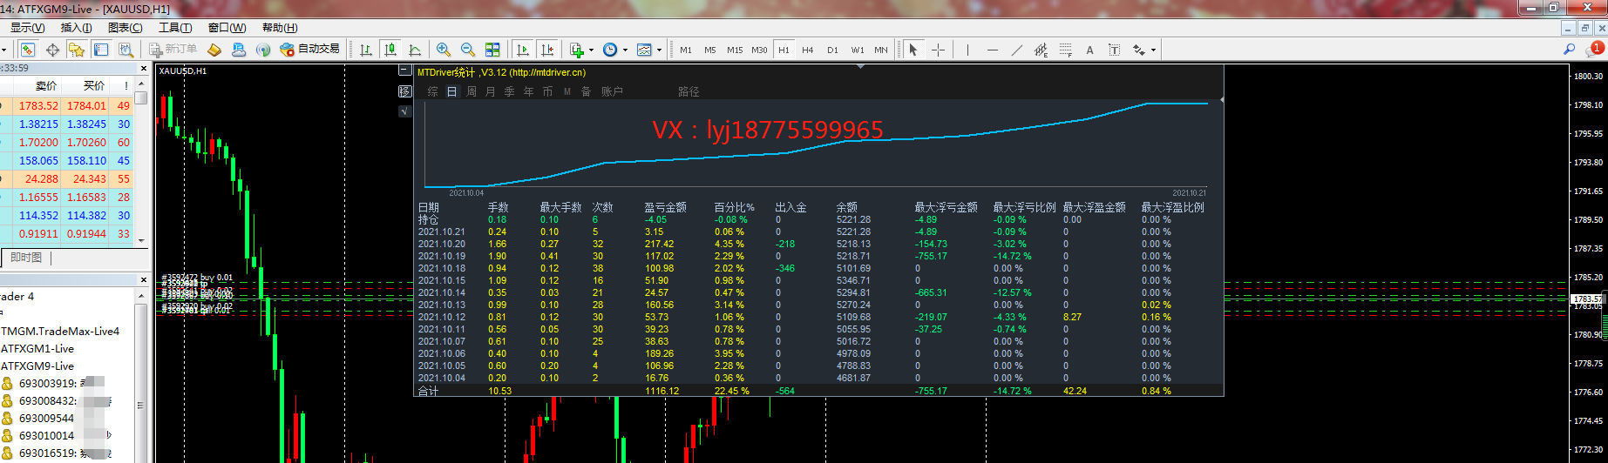The height and width of the screenshot is (463, 1608).
Task: Select the crosshair tool
Action: [x=938, y=50]
